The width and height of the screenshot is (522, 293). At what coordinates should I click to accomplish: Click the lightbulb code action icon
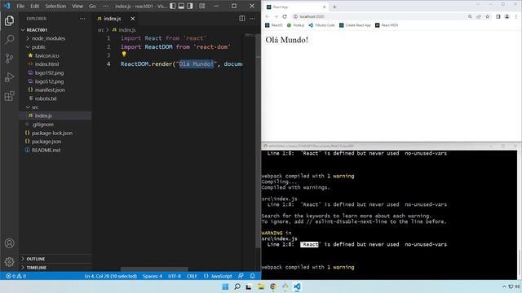pos(124,54)
